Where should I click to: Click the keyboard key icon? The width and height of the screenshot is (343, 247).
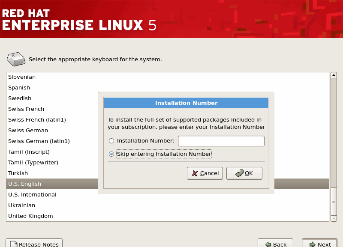click(16, 59)
